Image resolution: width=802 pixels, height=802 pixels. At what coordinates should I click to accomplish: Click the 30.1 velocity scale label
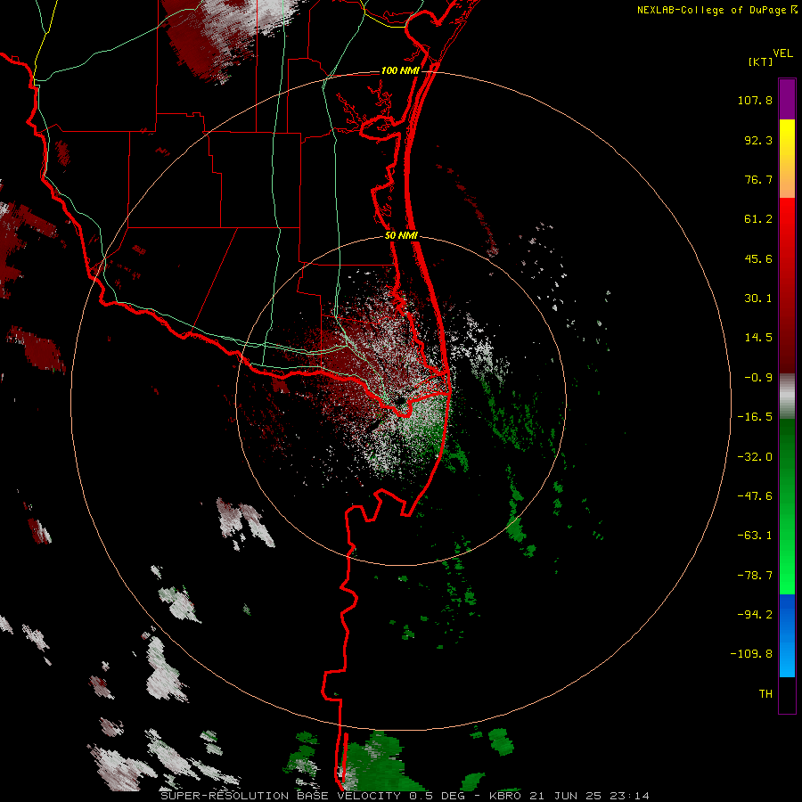tap(758, 299)
